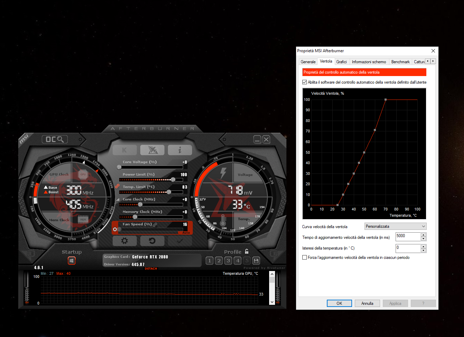Toggle Forza l'aggiornamento velocità della ventola checkbox
The width and height of the screenshot is (464, 337).
pos(304,258)
